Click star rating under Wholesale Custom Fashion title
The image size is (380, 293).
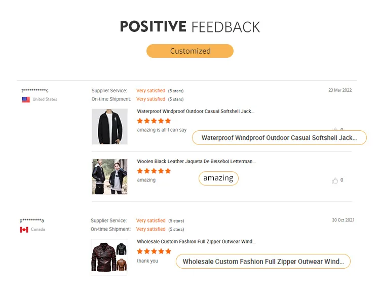tap(154, 251)
